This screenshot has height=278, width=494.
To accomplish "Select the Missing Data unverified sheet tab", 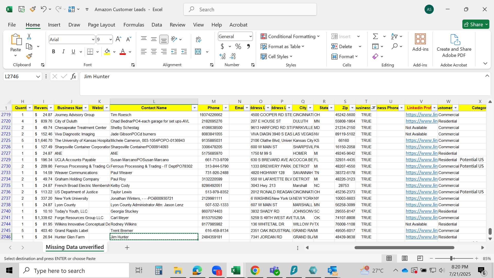I will pos(75,247).
